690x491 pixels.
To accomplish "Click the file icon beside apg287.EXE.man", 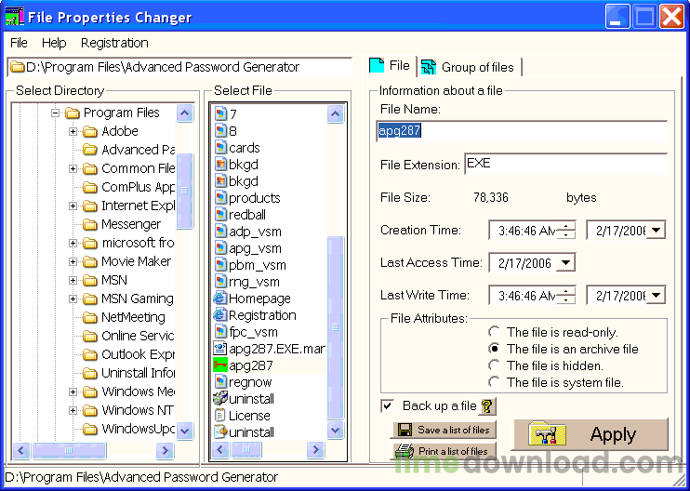I will pos(220,349).
